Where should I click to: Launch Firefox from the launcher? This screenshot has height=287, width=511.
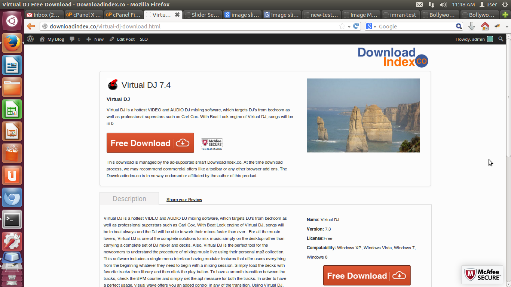[12, 43]
